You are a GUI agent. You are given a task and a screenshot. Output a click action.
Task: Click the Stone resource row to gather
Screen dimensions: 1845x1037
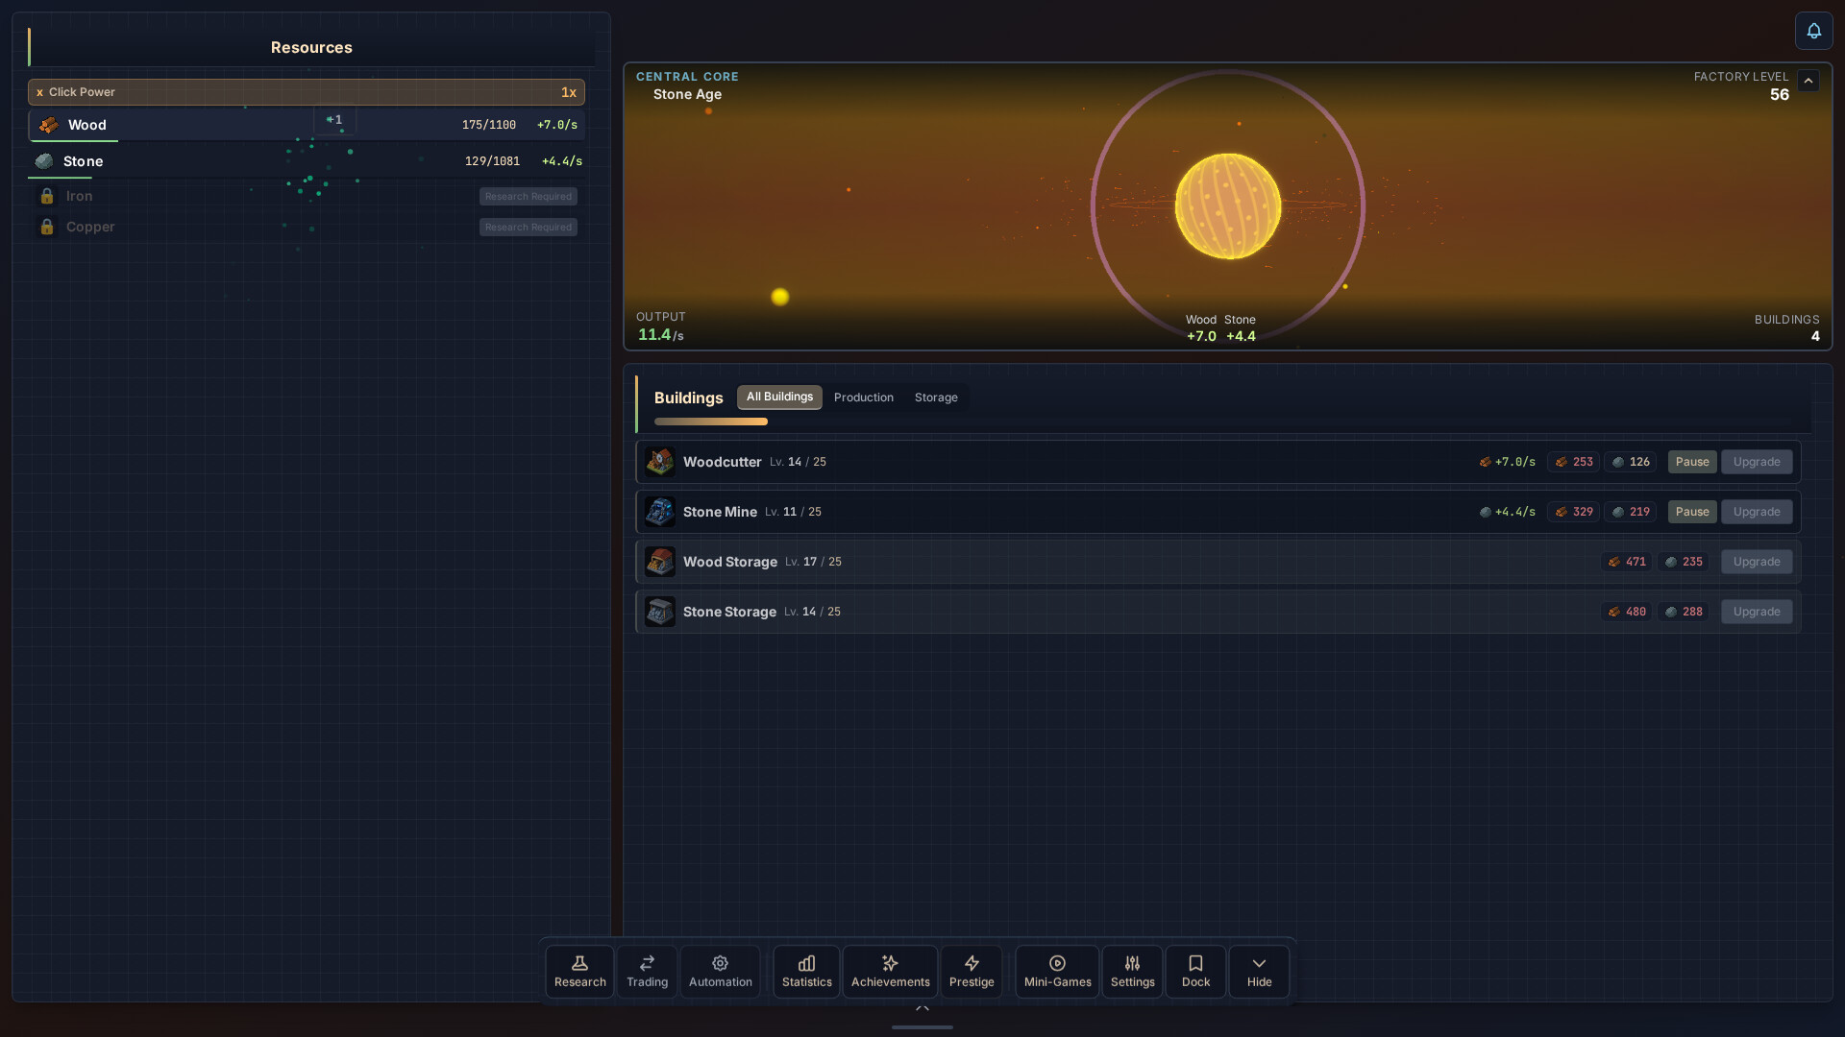coord(307,161)
